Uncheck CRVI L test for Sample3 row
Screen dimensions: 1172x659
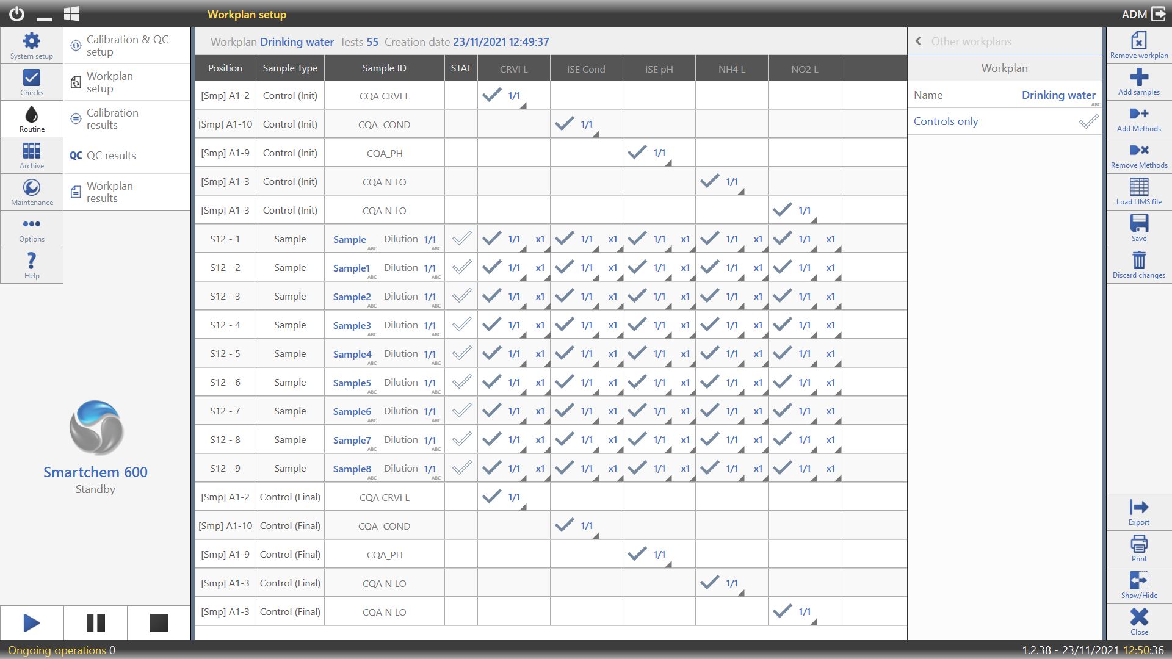coord(491,325)
